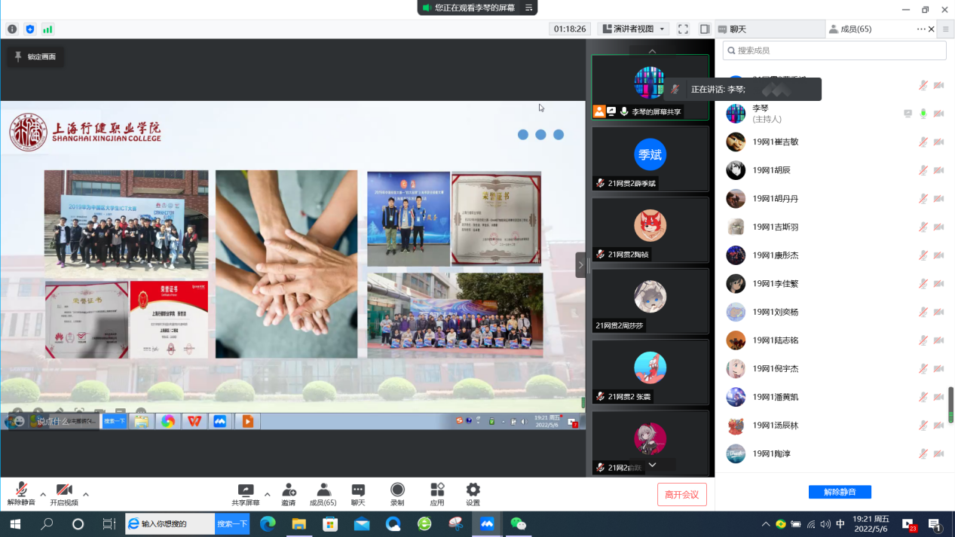Click the 搜索成员 search field
This screenshot has height=537, width=955.
coord(834,50)
